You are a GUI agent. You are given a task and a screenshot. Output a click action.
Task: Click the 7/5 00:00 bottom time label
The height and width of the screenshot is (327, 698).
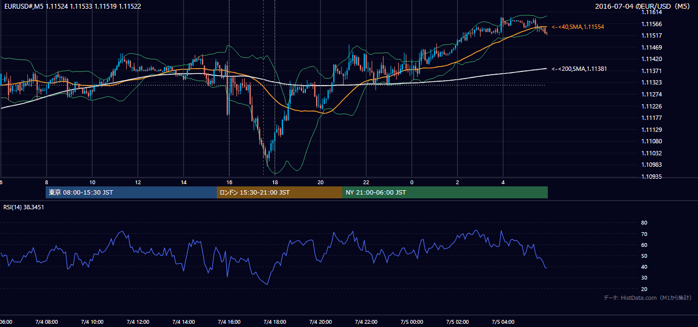412,322
